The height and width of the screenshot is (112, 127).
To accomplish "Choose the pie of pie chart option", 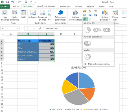I will pyautogui.click(x=97, y=30).
